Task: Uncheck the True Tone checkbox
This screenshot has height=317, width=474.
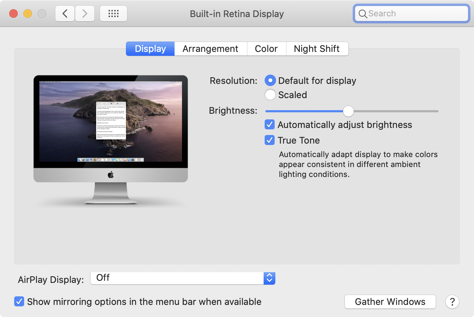Action: click(270, 140)
